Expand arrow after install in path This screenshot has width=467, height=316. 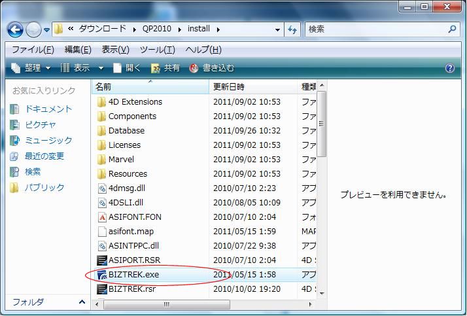218,29
